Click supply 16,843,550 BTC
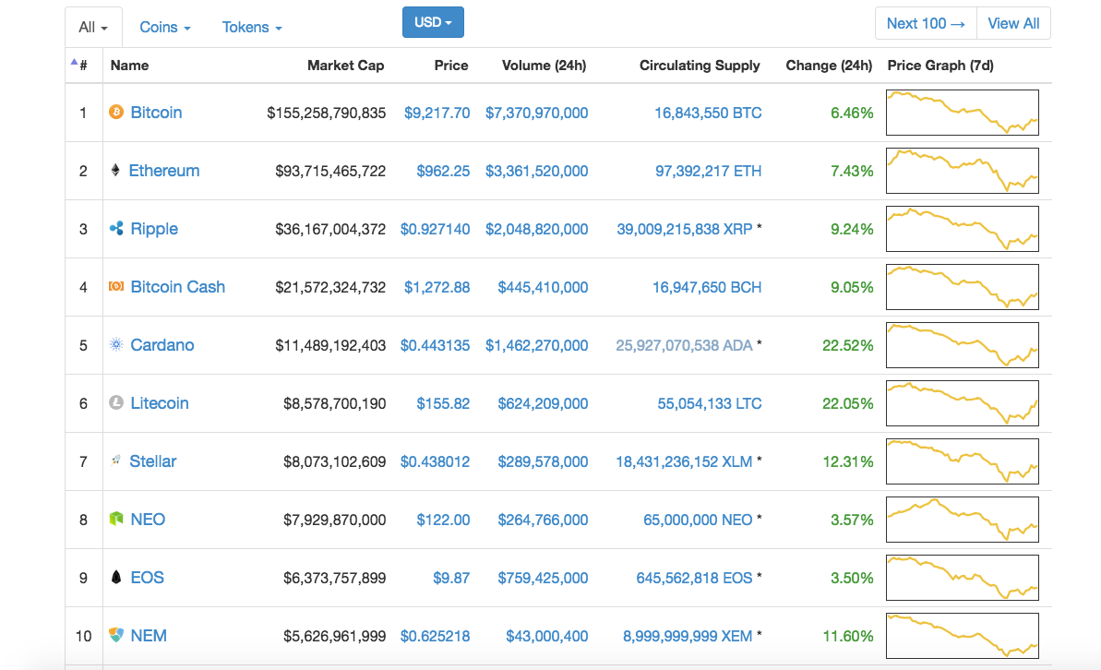Screen dimensions: 1101x670 708,114
